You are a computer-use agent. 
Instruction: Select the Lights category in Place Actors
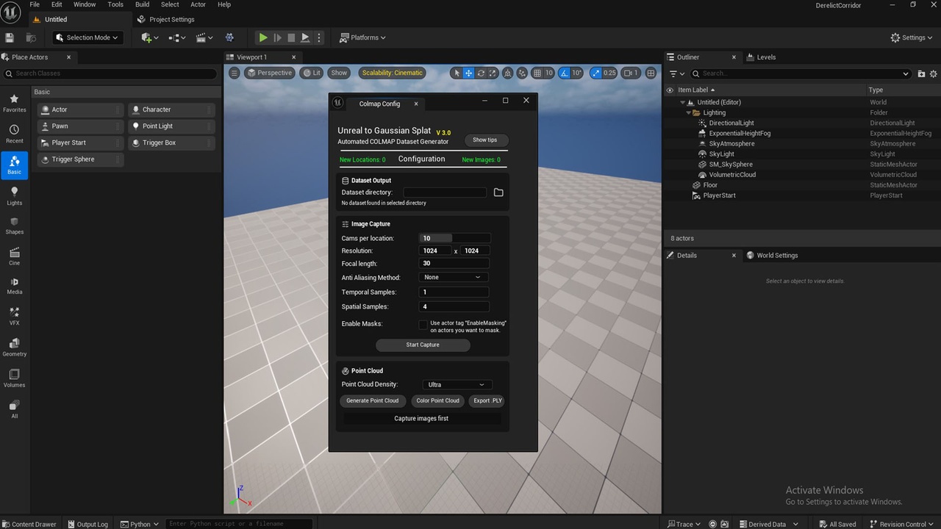pos(14,196)
